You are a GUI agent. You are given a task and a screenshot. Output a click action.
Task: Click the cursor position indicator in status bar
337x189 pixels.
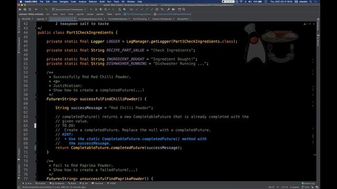coord(271,187)
